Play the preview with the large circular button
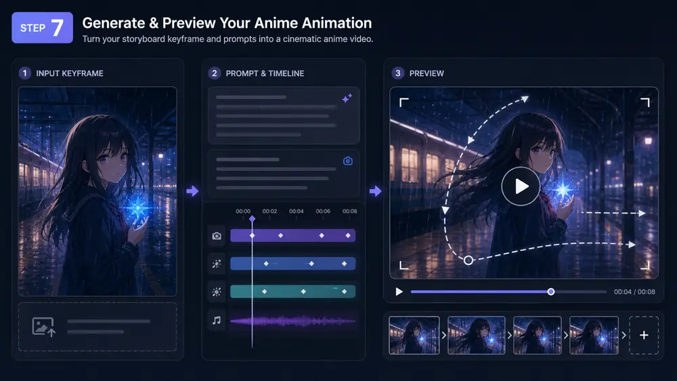677x381 pixels. click(521, 186)
